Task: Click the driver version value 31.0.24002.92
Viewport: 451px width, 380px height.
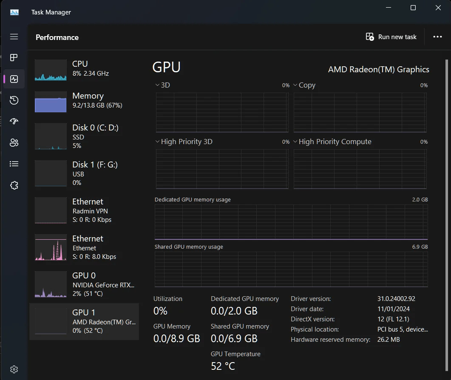Action: [x=396, y=298]
